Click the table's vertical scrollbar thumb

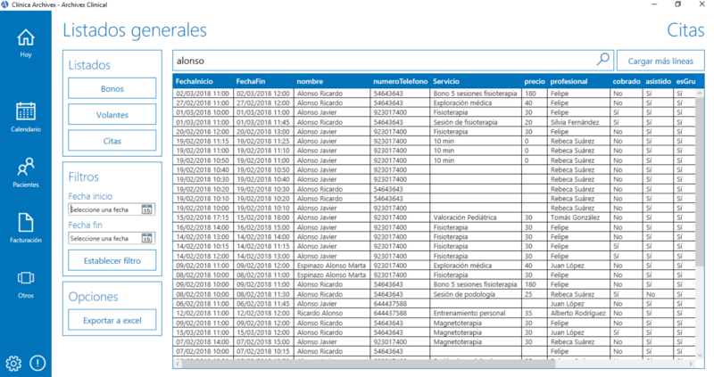tap(700, 182)
